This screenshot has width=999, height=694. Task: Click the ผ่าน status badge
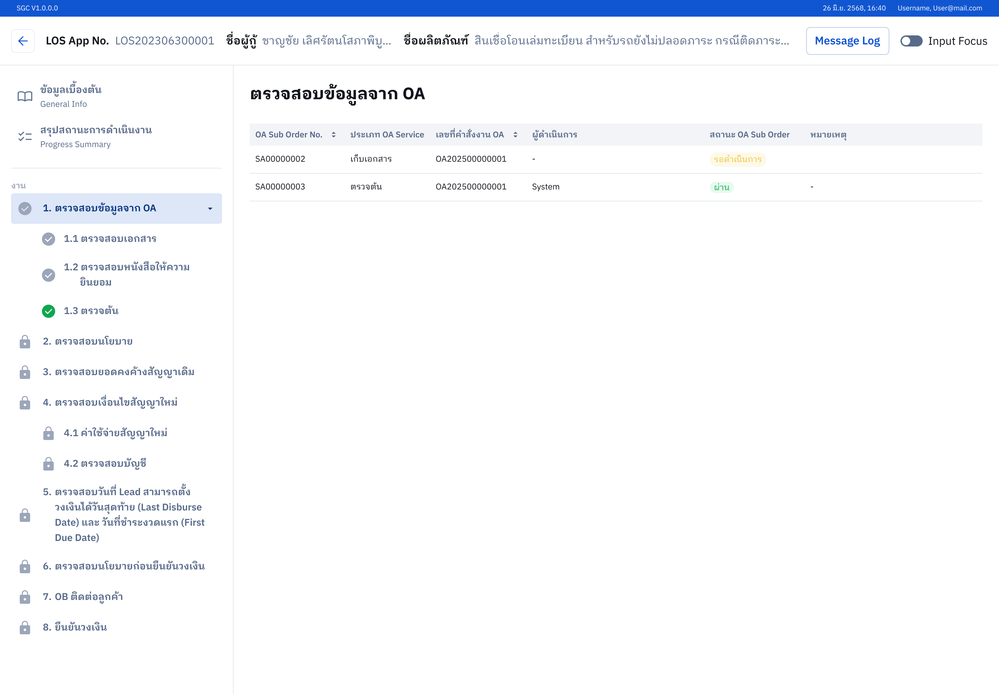coord(721,187)
